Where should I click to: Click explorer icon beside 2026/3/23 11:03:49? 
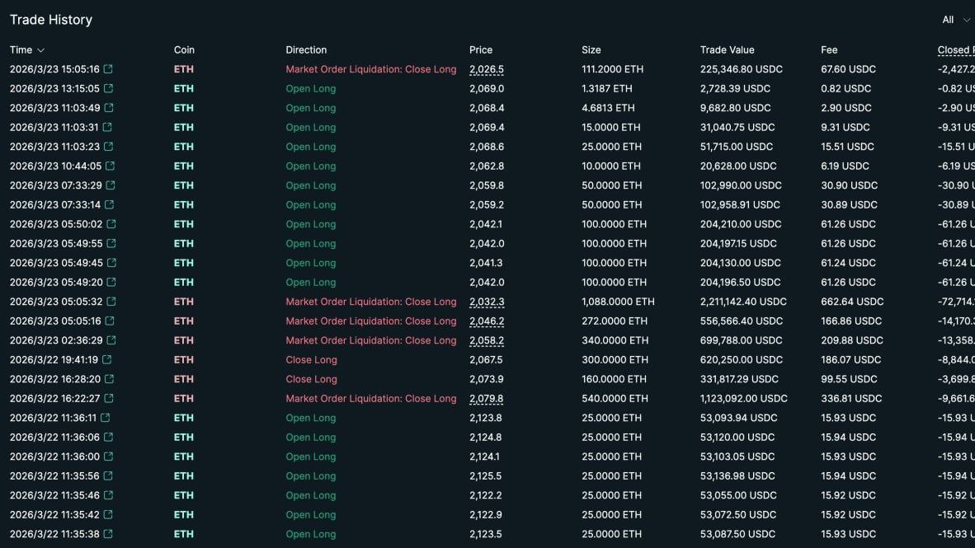click(109, 108)
